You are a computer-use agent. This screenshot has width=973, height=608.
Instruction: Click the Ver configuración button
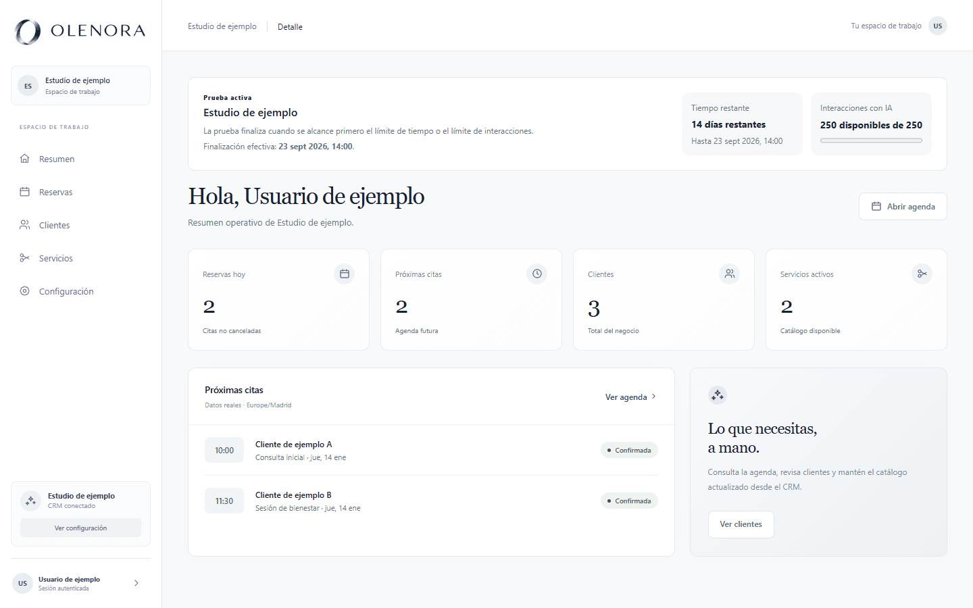coord(81,528)
